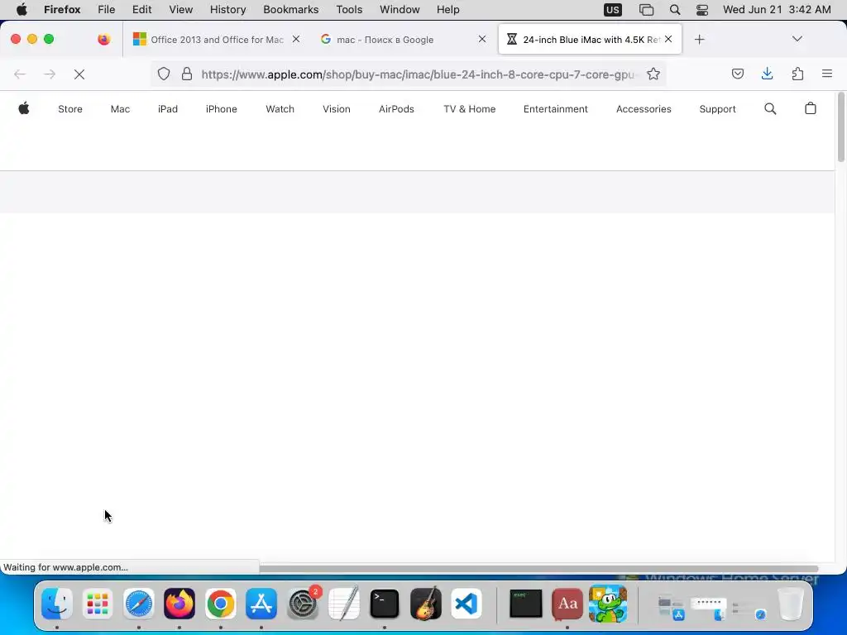847x635 pixels.
Task: Open the View menu
Action: coord(180,10)
